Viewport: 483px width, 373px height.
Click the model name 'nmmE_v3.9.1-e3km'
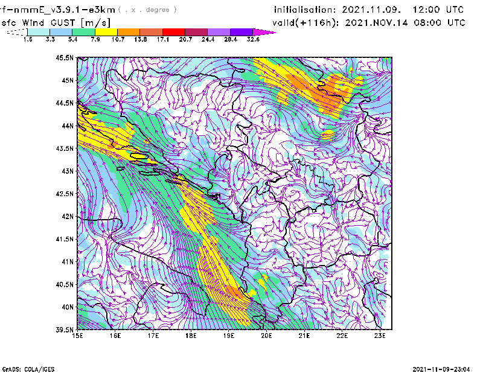(x=64, y=10)
